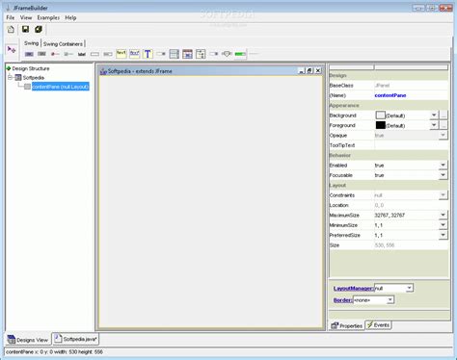This screenshot has height=360, width=457.
Task: Click the Foreground ellipsis button
Action: point(444,125)
